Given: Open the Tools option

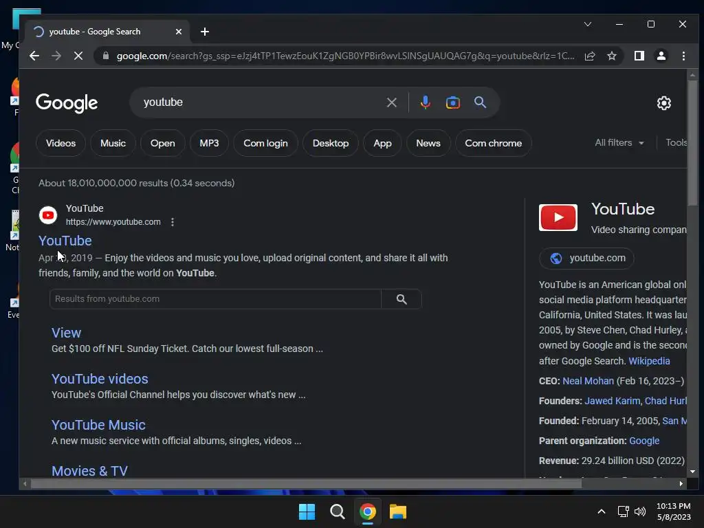Looking at the screenshot, I should coord(676,143).
